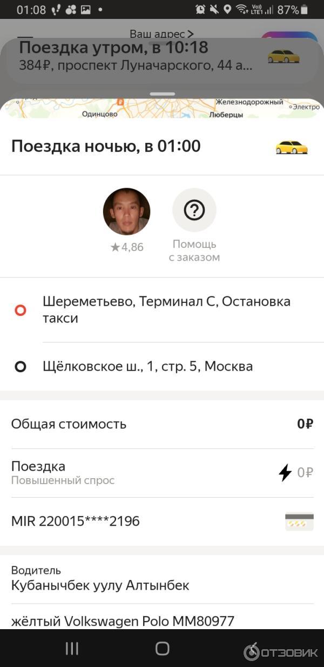Open the morning trip at 10:18 card
This screenshot has width=324, height=667.
click(135, 56)
